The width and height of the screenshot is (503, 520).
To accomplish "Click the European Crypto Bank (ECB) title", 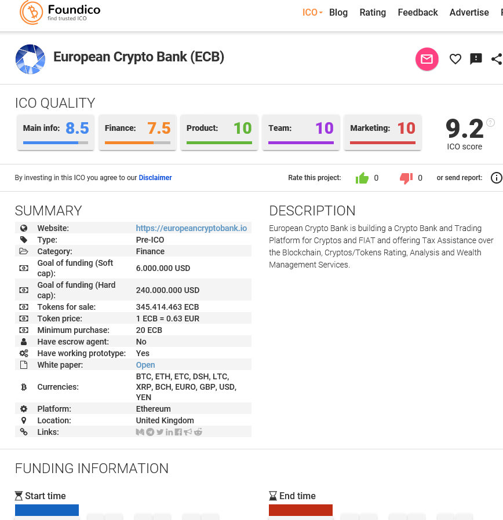I will pos(138,57).
